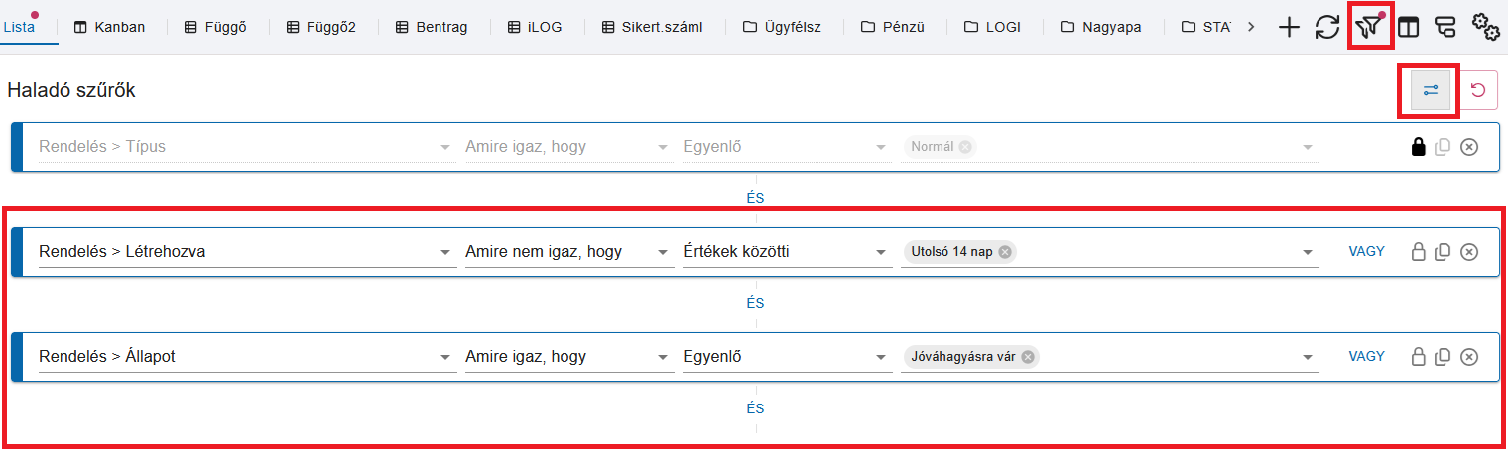
Task: Open the Rendelés > Létrehozva field dropdown
Action: [x=246, y=252]
